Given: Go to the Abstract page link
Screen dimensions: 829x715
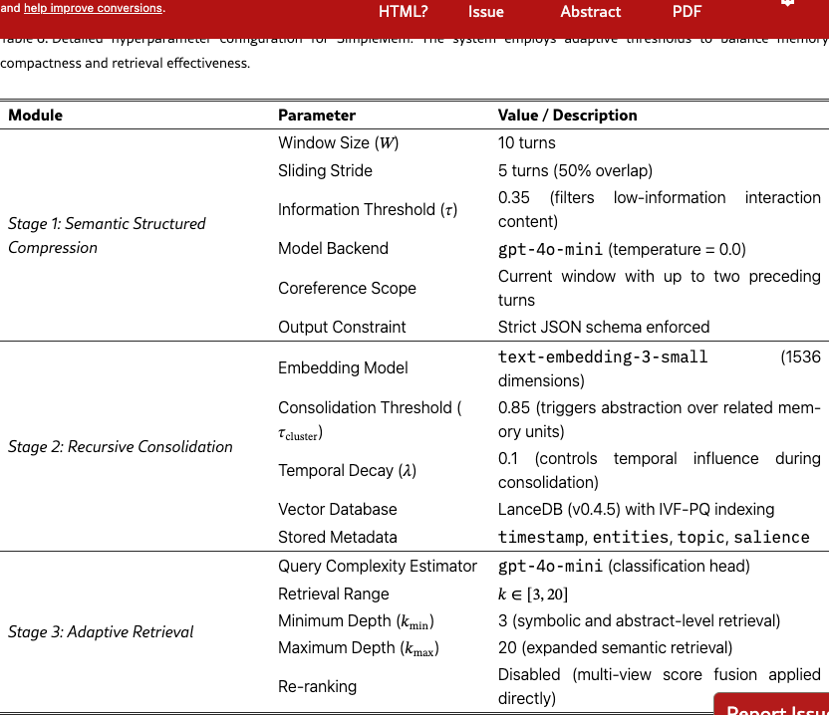Looking at the screenshot, I should (590, 12).
